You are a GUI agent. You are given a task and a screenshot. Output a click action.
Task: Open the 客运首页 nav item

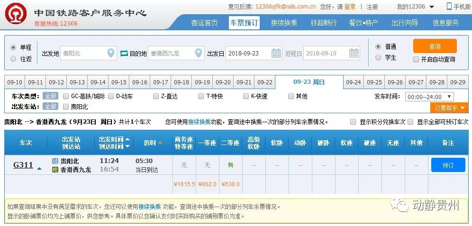[x=204, y=23]
